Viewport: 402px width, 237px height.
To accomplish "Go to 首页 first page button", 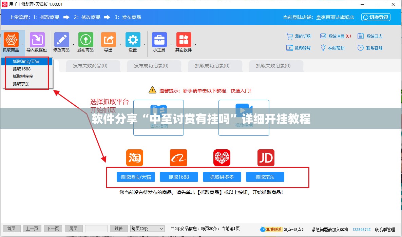I will (12, 229).
